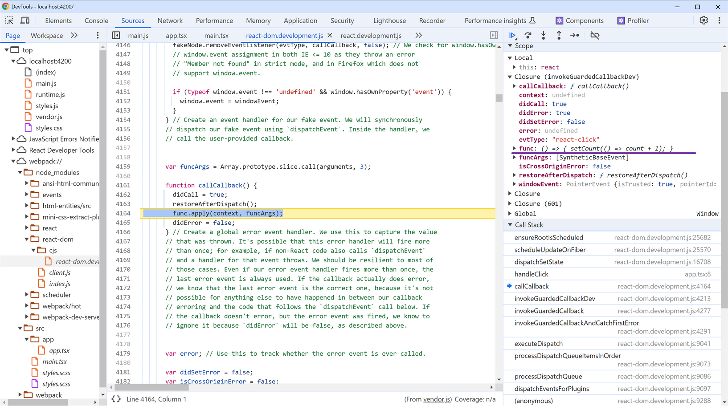This screenshot has width=728, height=406.
Task: Select ensureRootIsScheduled call stack frame
Action: click(x=612, y=238)
